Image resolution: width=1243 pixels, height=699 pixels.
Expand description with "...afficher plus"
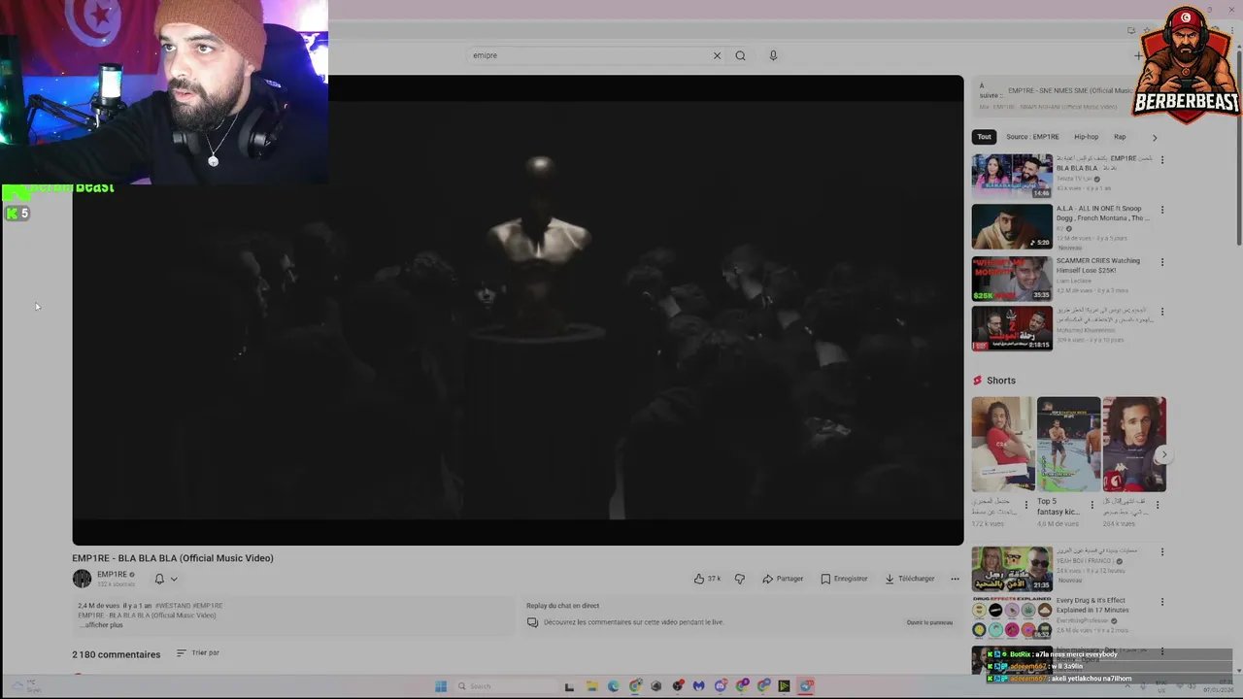(102, 625)
